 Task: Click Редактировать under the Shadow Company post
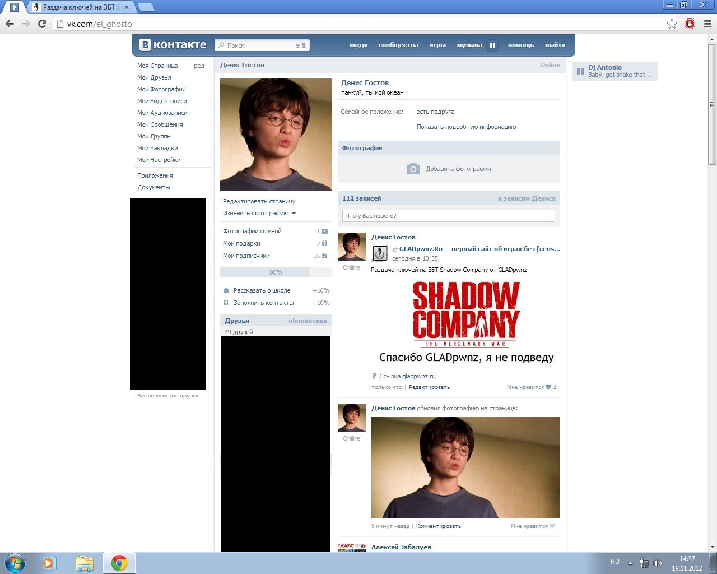pyautogui.click(x=429, y=387)
